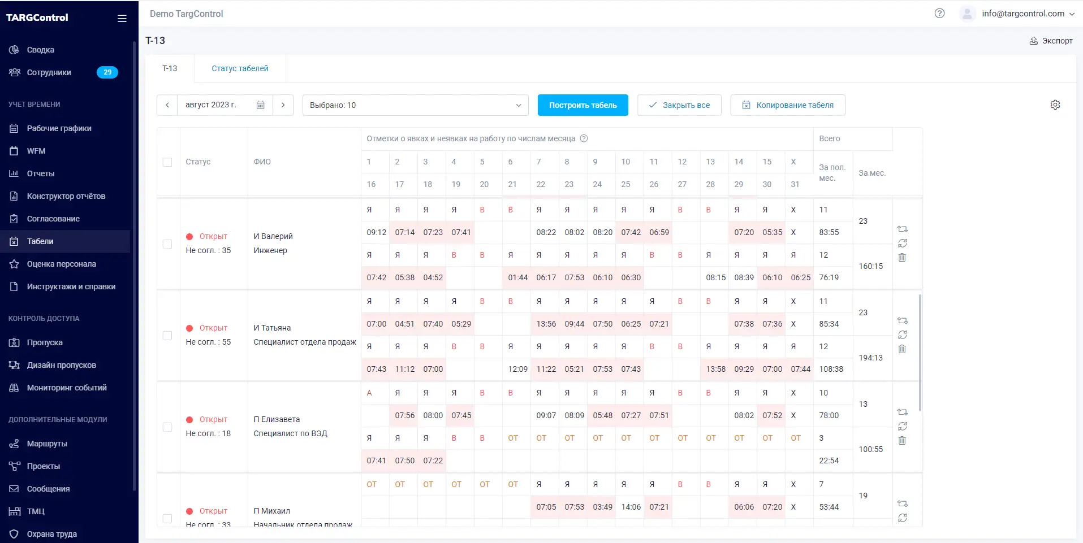
Task: Open Оценка персонала
Action: [65, 264]
